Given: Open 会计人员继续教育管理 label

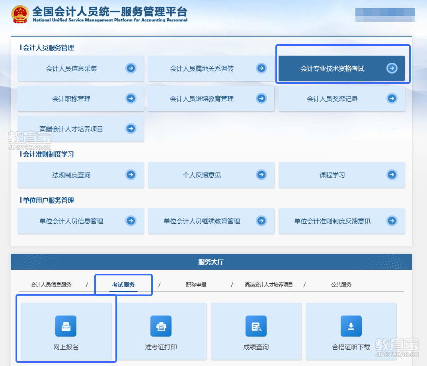Looking at the screenshot, I should [x=202, y=99].
